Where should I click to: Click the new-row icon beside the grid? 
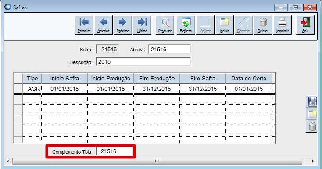click(312, 114)
